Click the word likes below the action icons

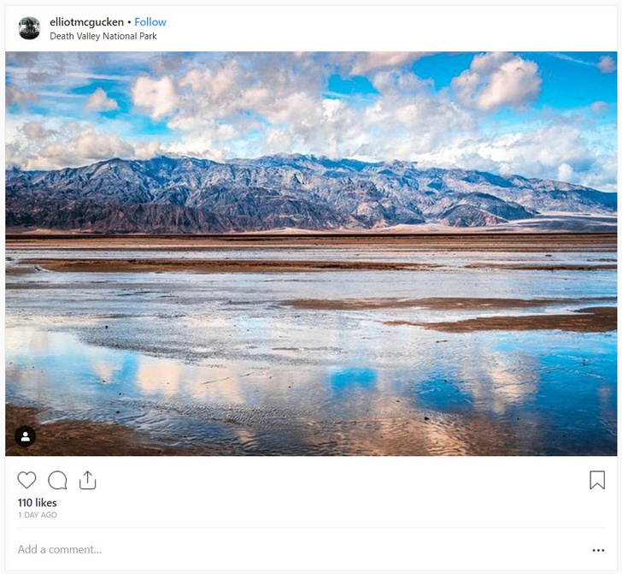click(x=46, y=503)
